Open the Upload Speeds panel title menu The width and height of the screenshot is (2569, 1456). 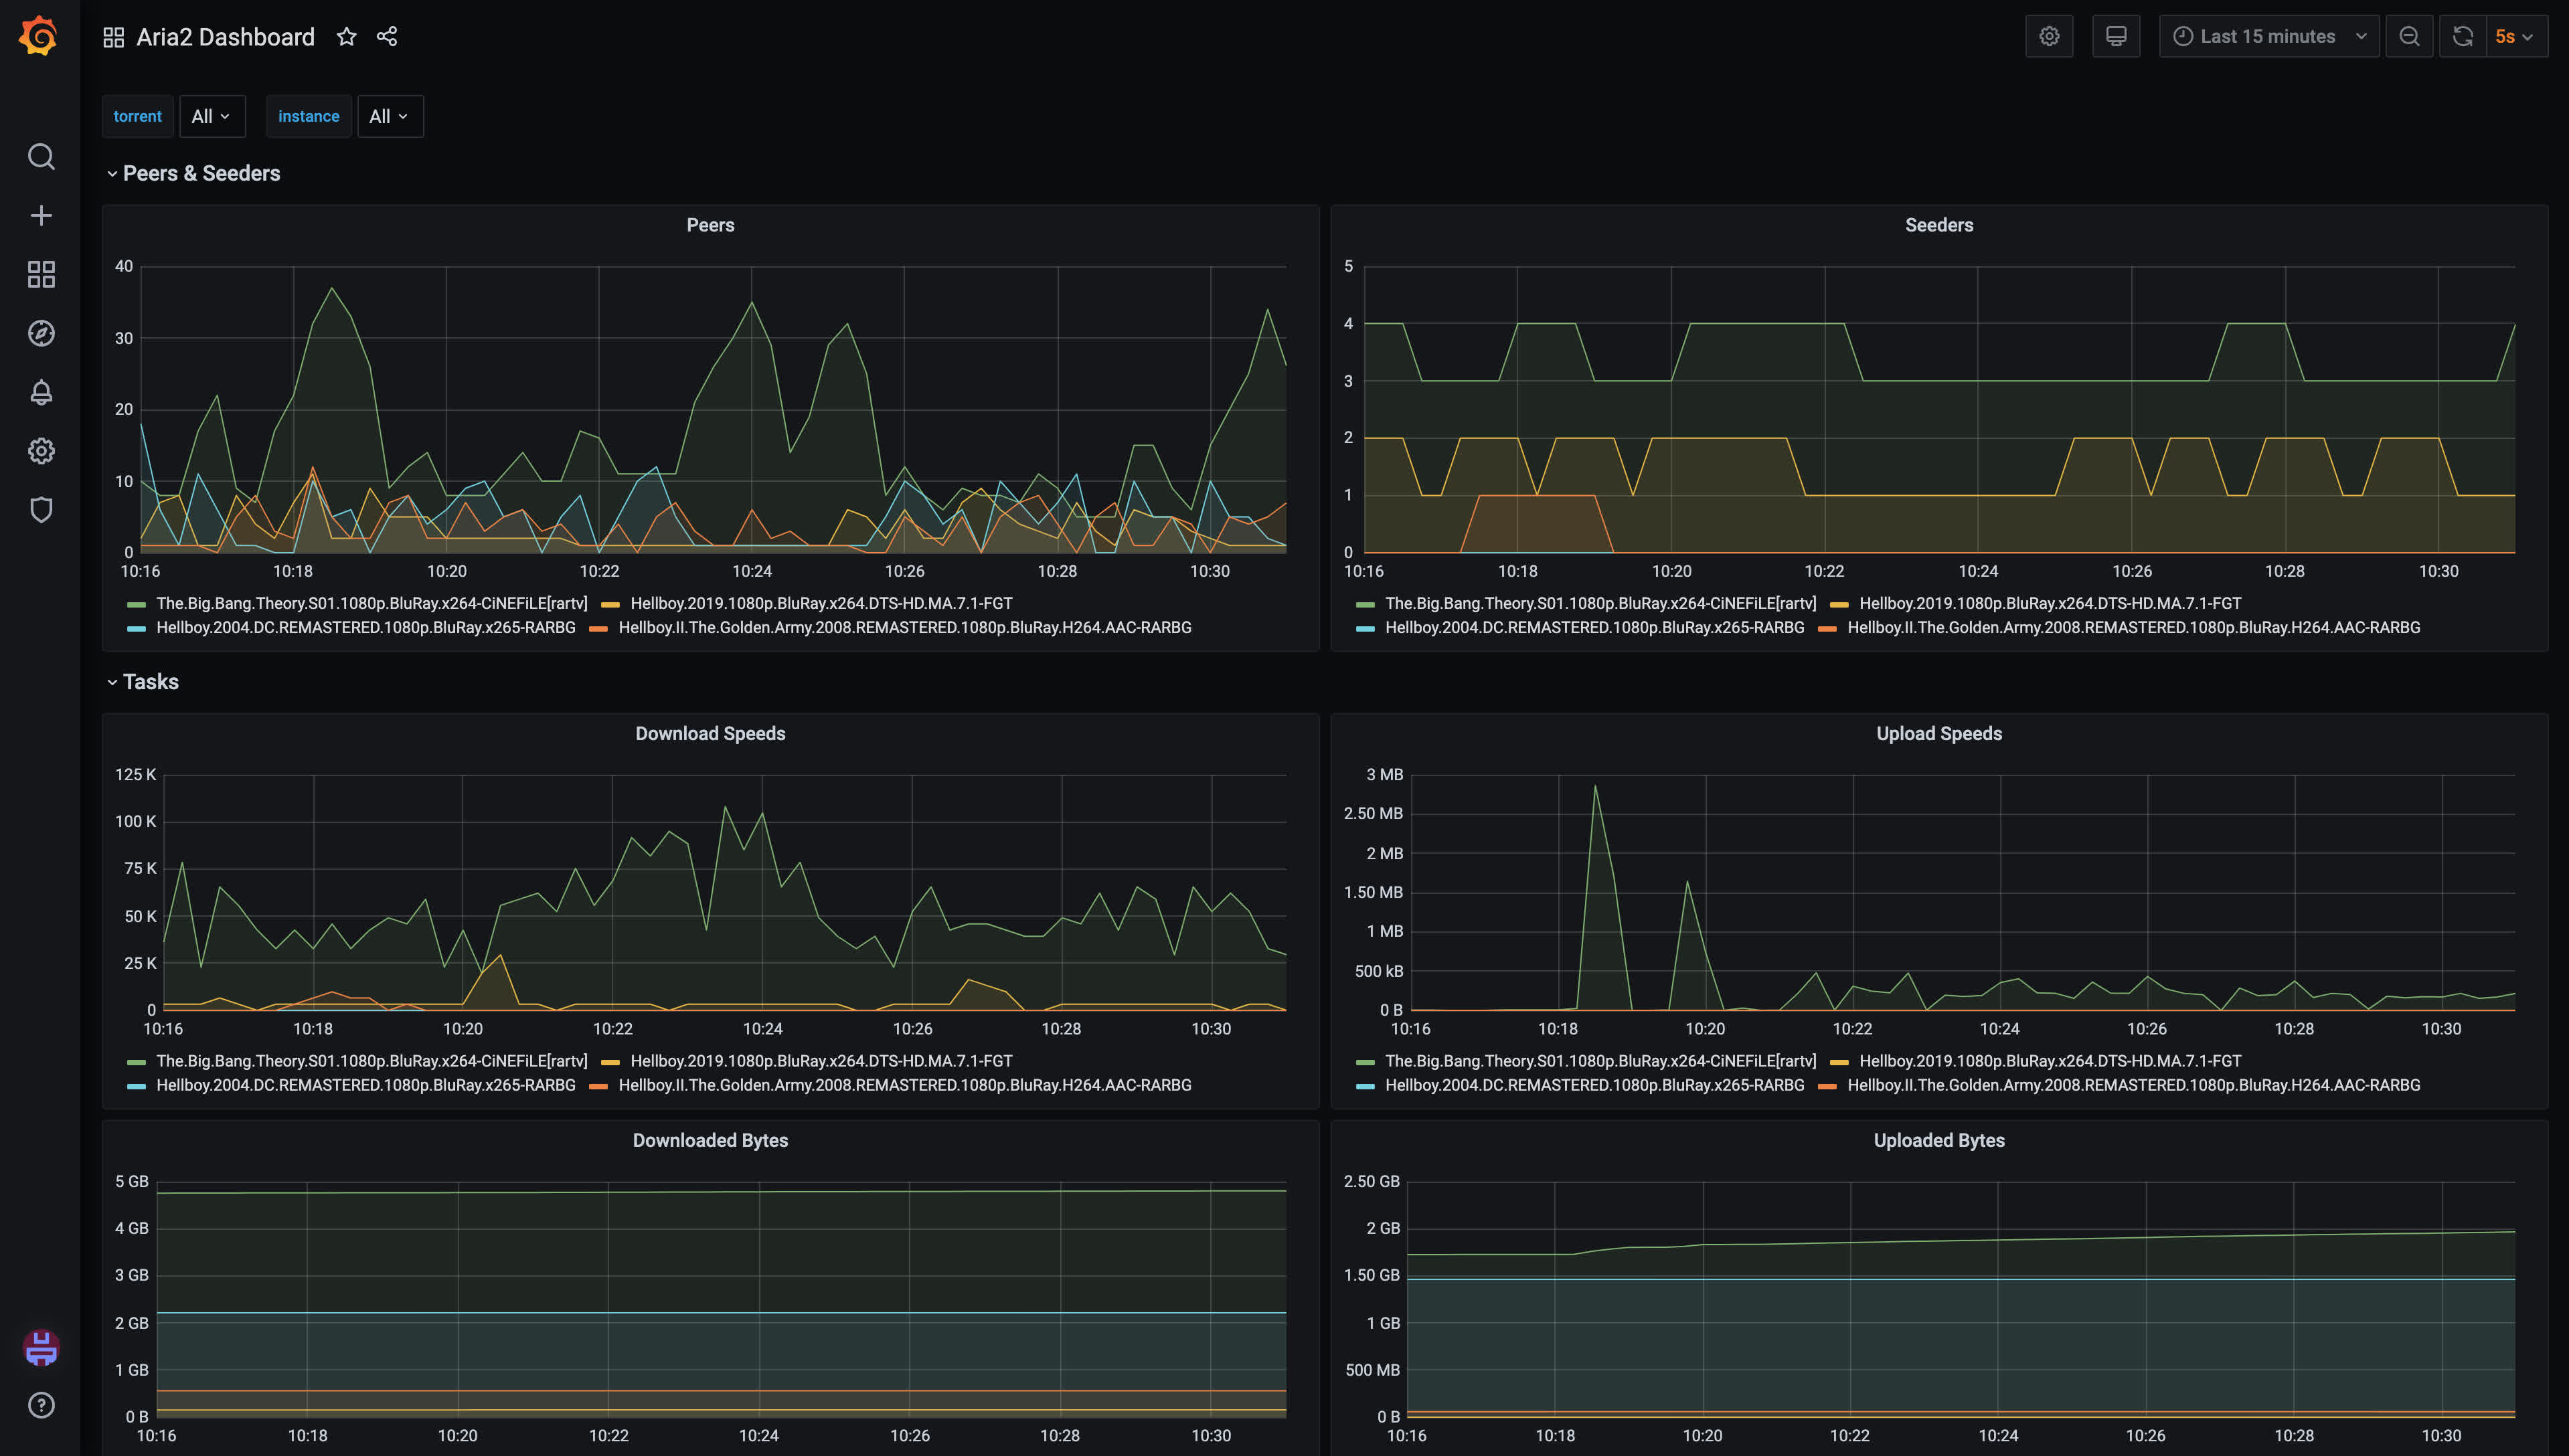(1938, 734)
